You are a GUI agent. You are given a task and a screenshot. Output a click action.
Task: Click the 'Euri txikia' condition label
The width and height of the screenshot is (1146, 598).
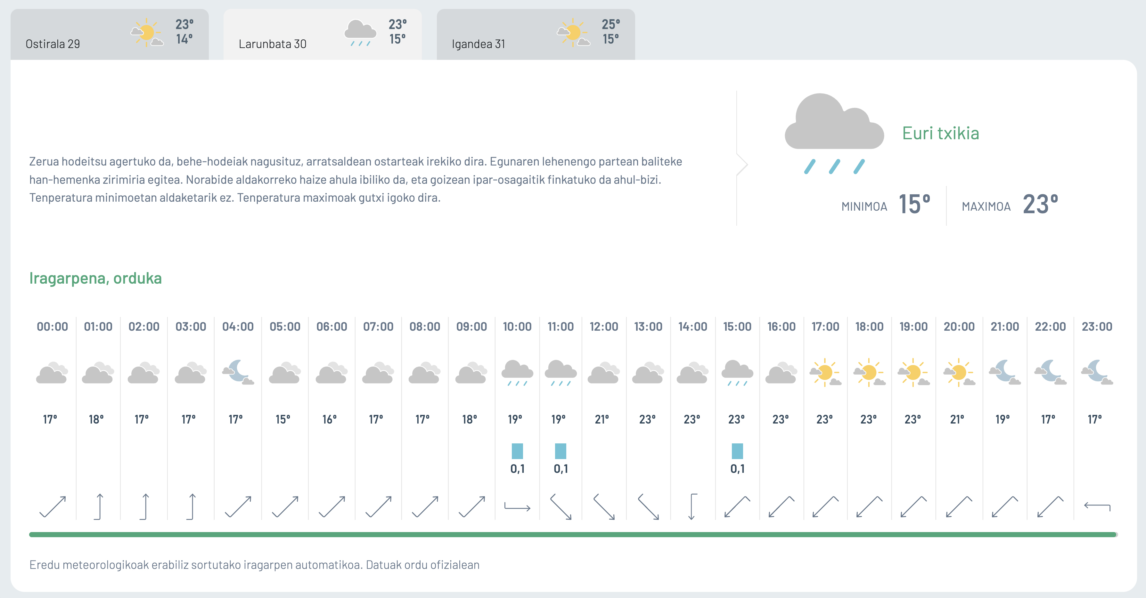coord(940,133)
